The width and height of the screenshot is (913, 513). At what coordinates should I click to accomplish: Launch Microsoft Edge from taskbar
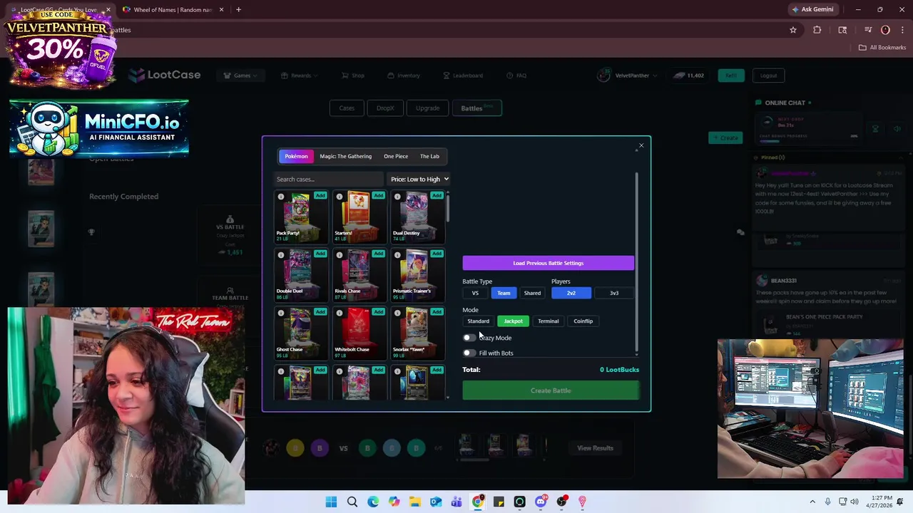click(373, 502)
